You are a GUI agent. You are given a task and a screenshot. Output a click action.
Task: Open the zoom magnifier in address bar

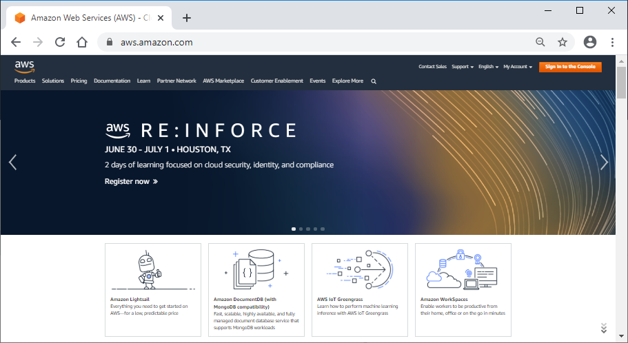pos(540,42)
